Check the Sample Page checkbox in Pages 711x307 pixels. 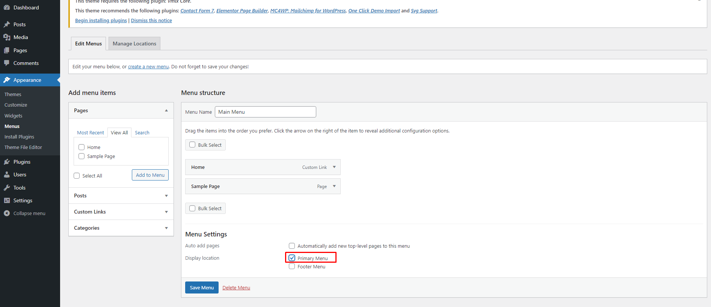[82, 156]
